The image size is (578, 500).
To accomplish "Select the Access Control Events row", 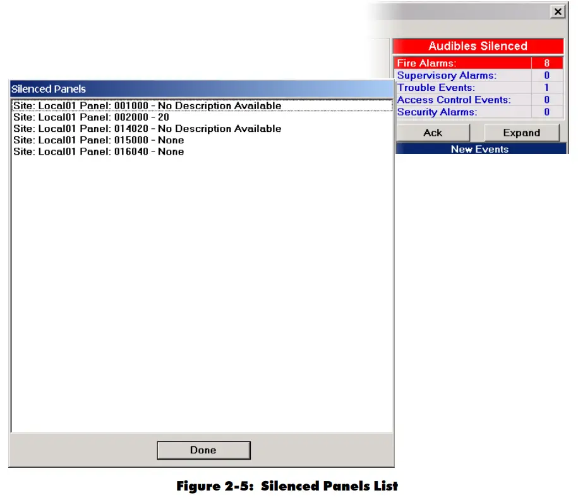I will [442, 99].
